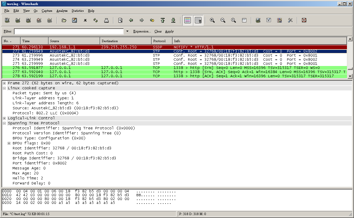Screen dimensions: 354x218
Task: Open the Analyze menu
Action: pyautogui.click(x=62, y=11)
